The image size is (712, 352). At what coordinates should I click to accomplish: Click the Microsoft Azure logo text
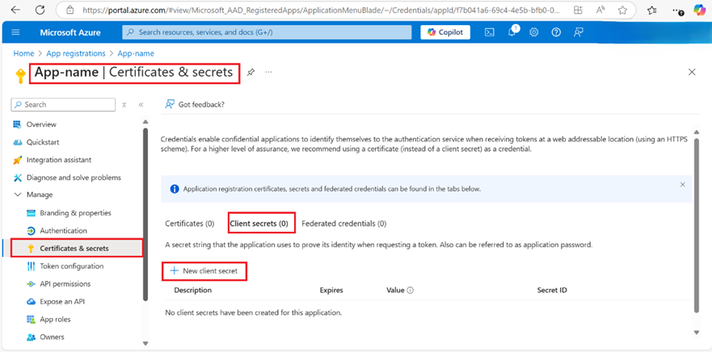pos(70,32)
